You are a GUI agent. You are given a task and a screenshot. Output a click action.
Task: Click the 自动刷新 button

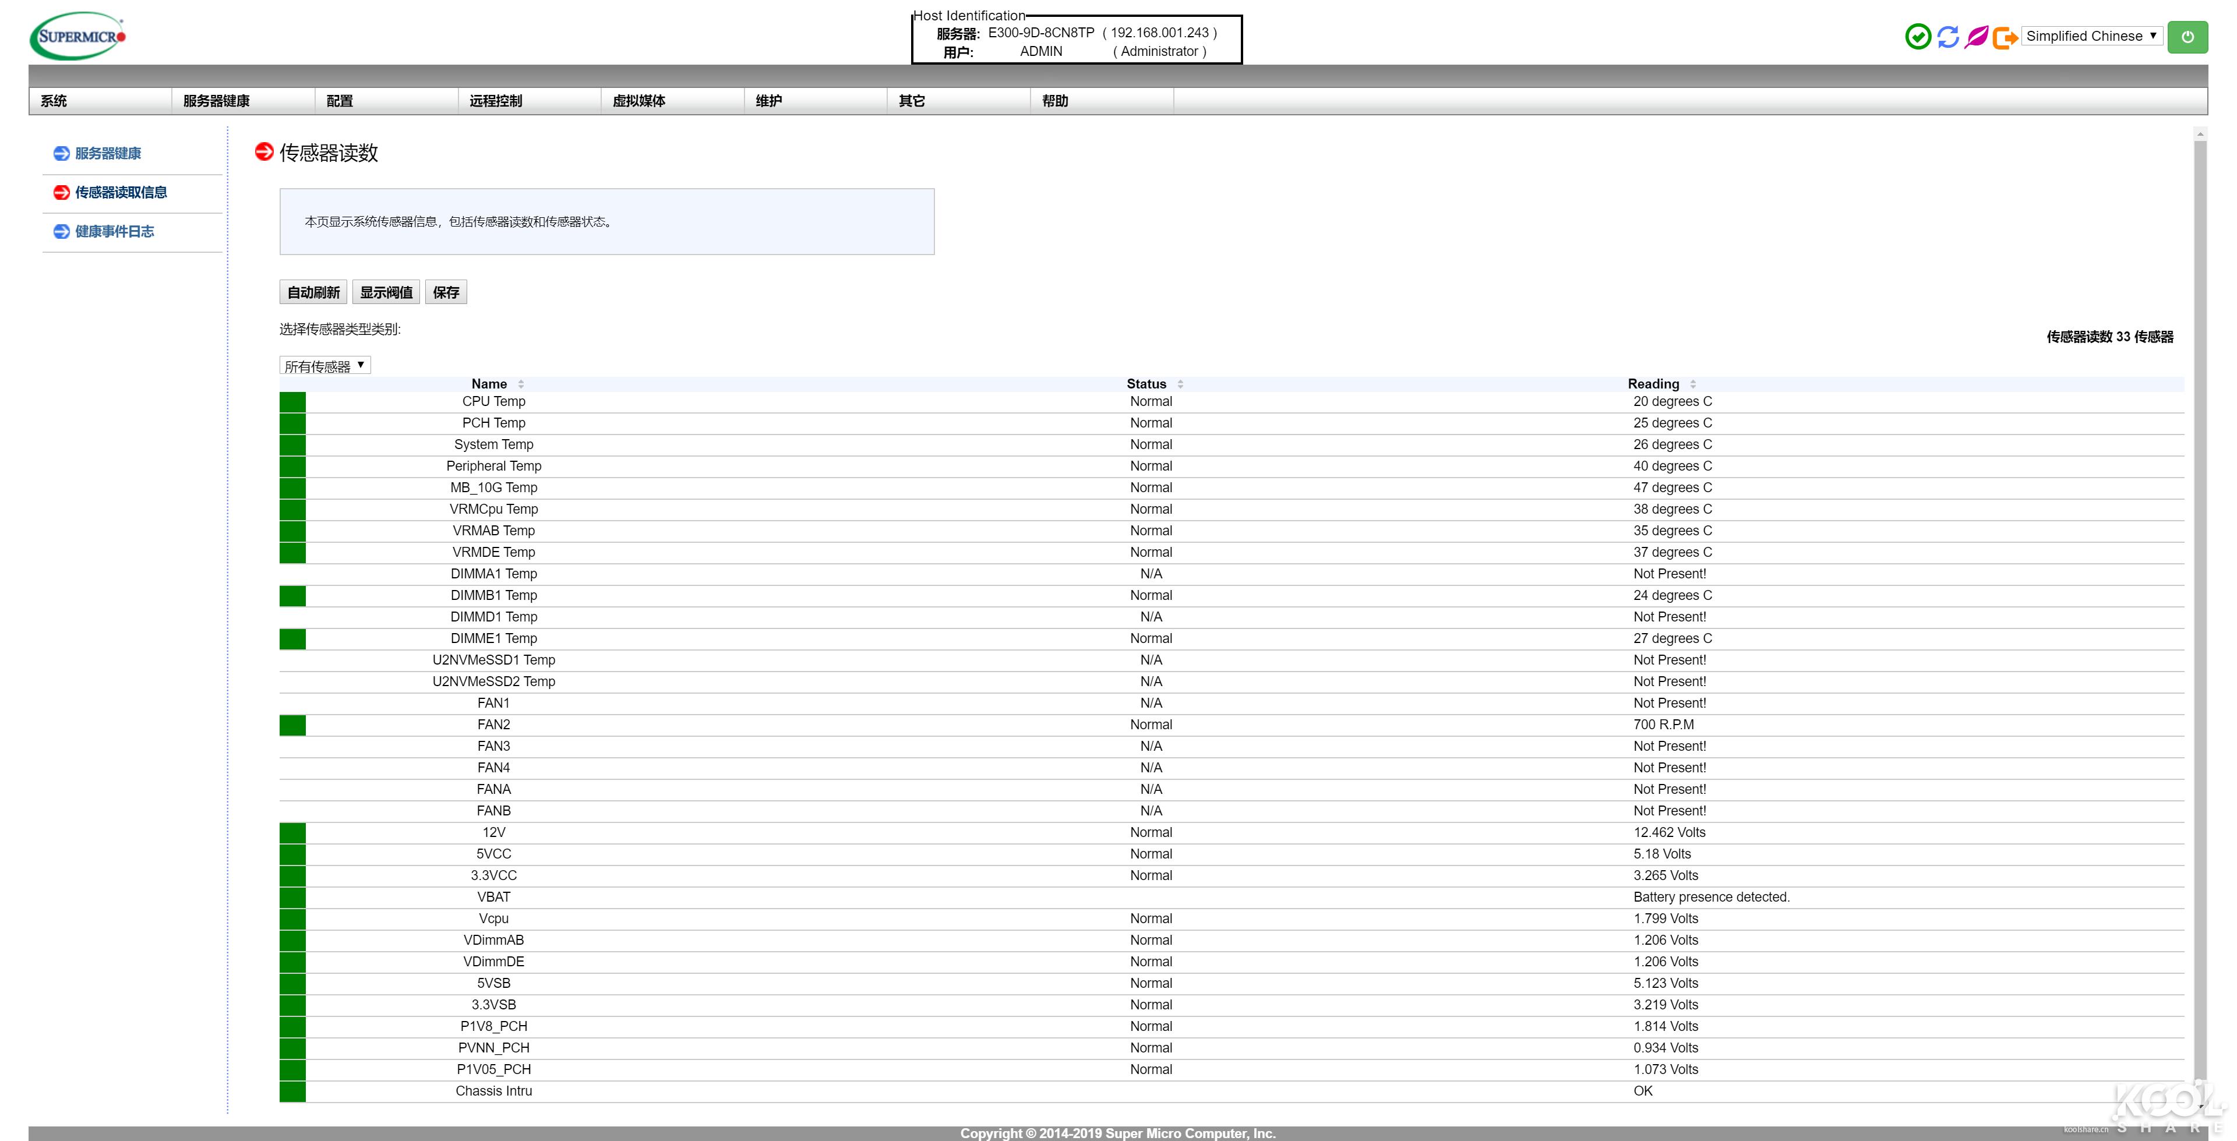pos(313,292)
